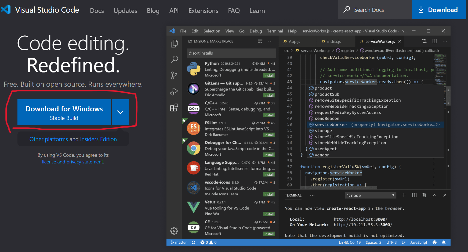The image size is (468, 252).
Task: Click the split editor icon
Action: point(435,41)
